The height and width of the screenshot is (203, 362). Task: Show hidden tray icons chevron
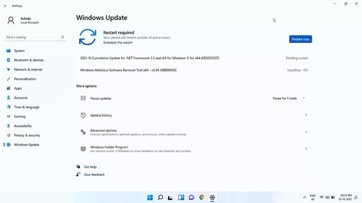304,197
